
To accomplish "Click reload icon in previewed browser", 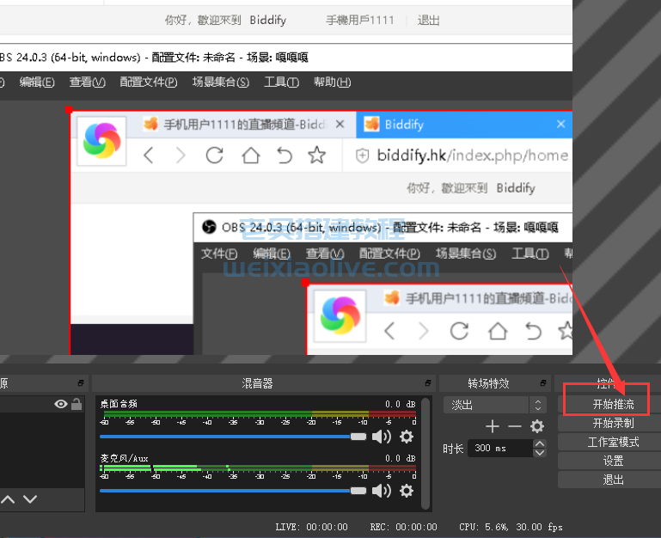I will click(215, 156).
